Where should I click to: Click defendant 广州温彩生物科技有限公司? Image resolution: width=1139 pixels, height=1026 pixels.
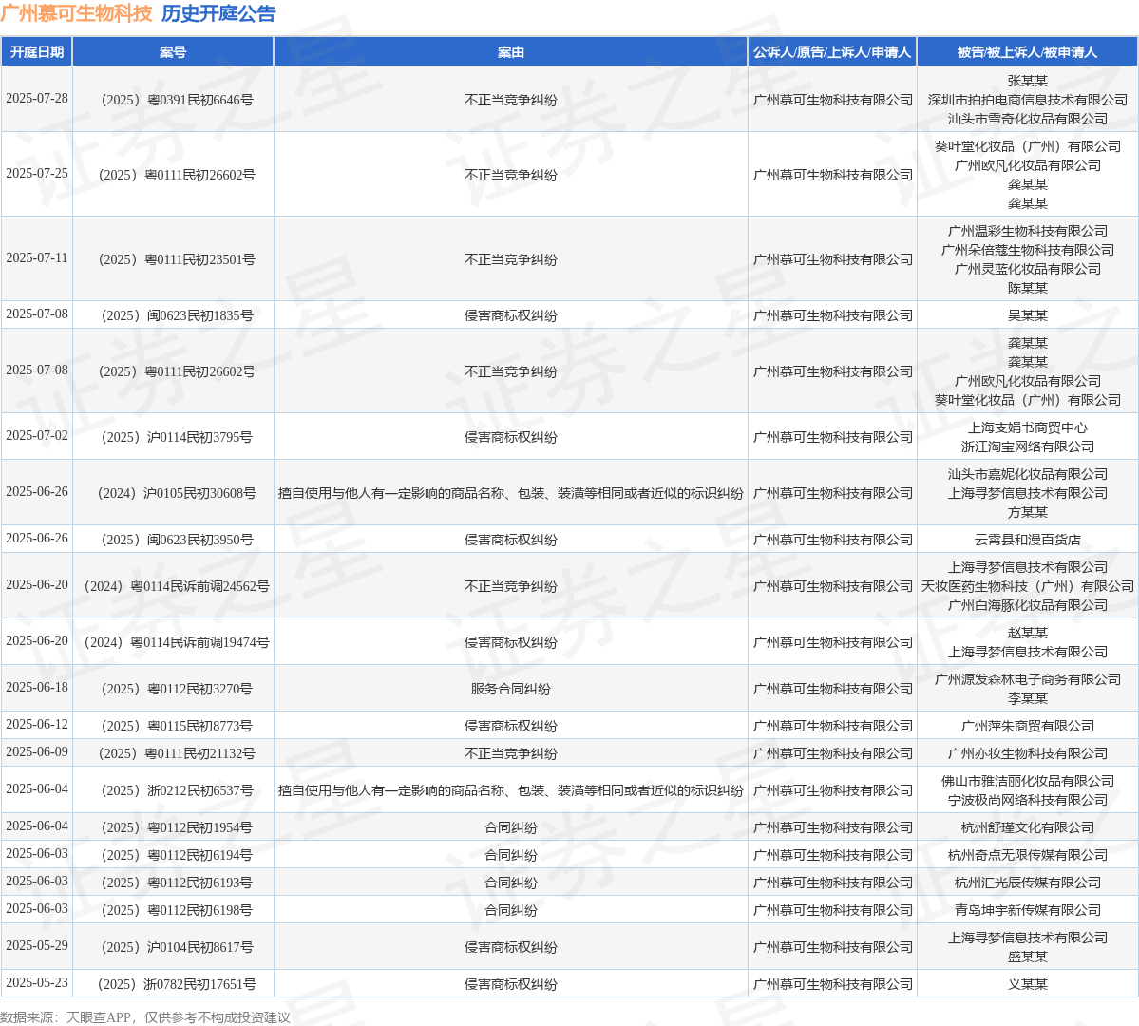(1027, 231)
